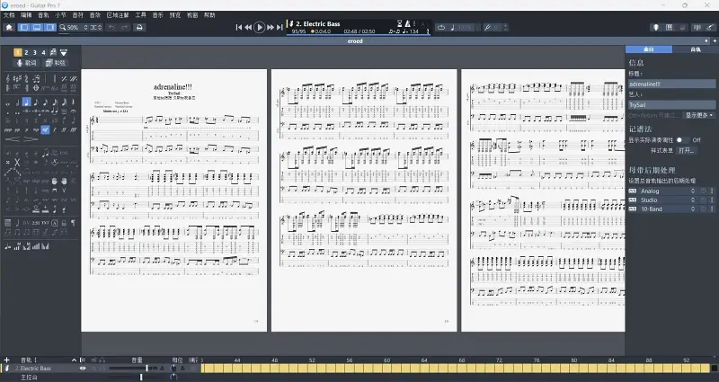Click the Home icon in toolbar
The height and width of the screenshot is (382, 719).
click(9, 28)
